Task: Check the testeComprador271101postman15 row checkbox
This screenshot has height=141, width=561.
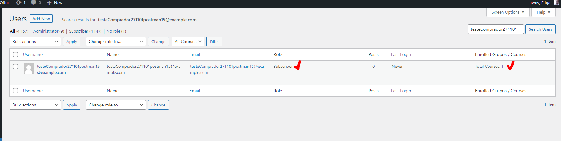Action: 16,67
